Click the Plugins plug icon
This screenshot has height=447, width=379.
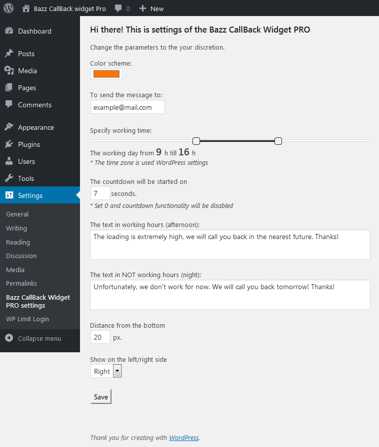(9, 144)
